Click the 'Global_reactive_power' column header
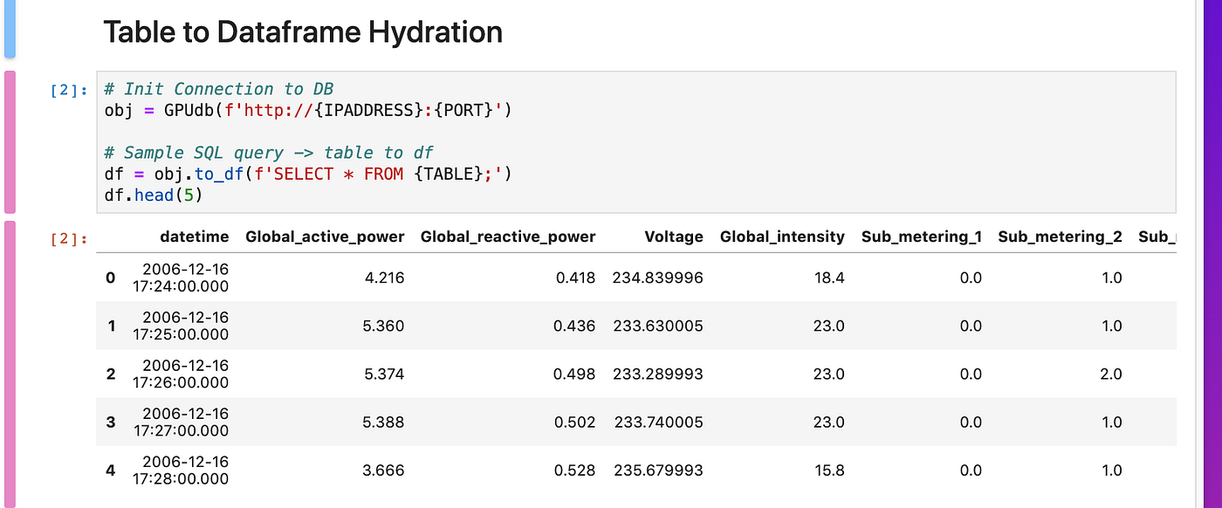The image size is (1222, 508). pyautogui.click(x=508, y=237)
